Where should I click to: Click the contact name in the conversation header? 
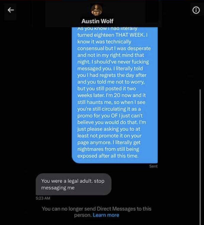97,21
